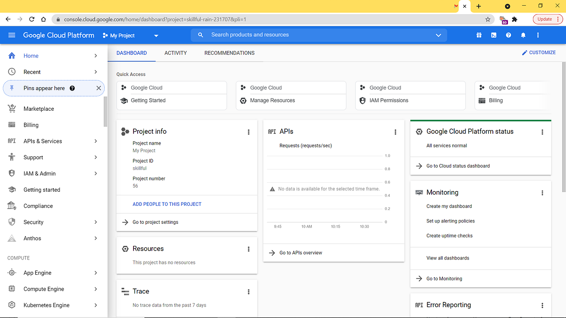Open Security in the sidebar menu

33,222
